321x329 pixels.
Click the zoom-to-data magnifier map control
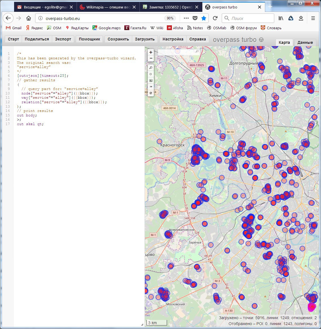pos(151,68)
